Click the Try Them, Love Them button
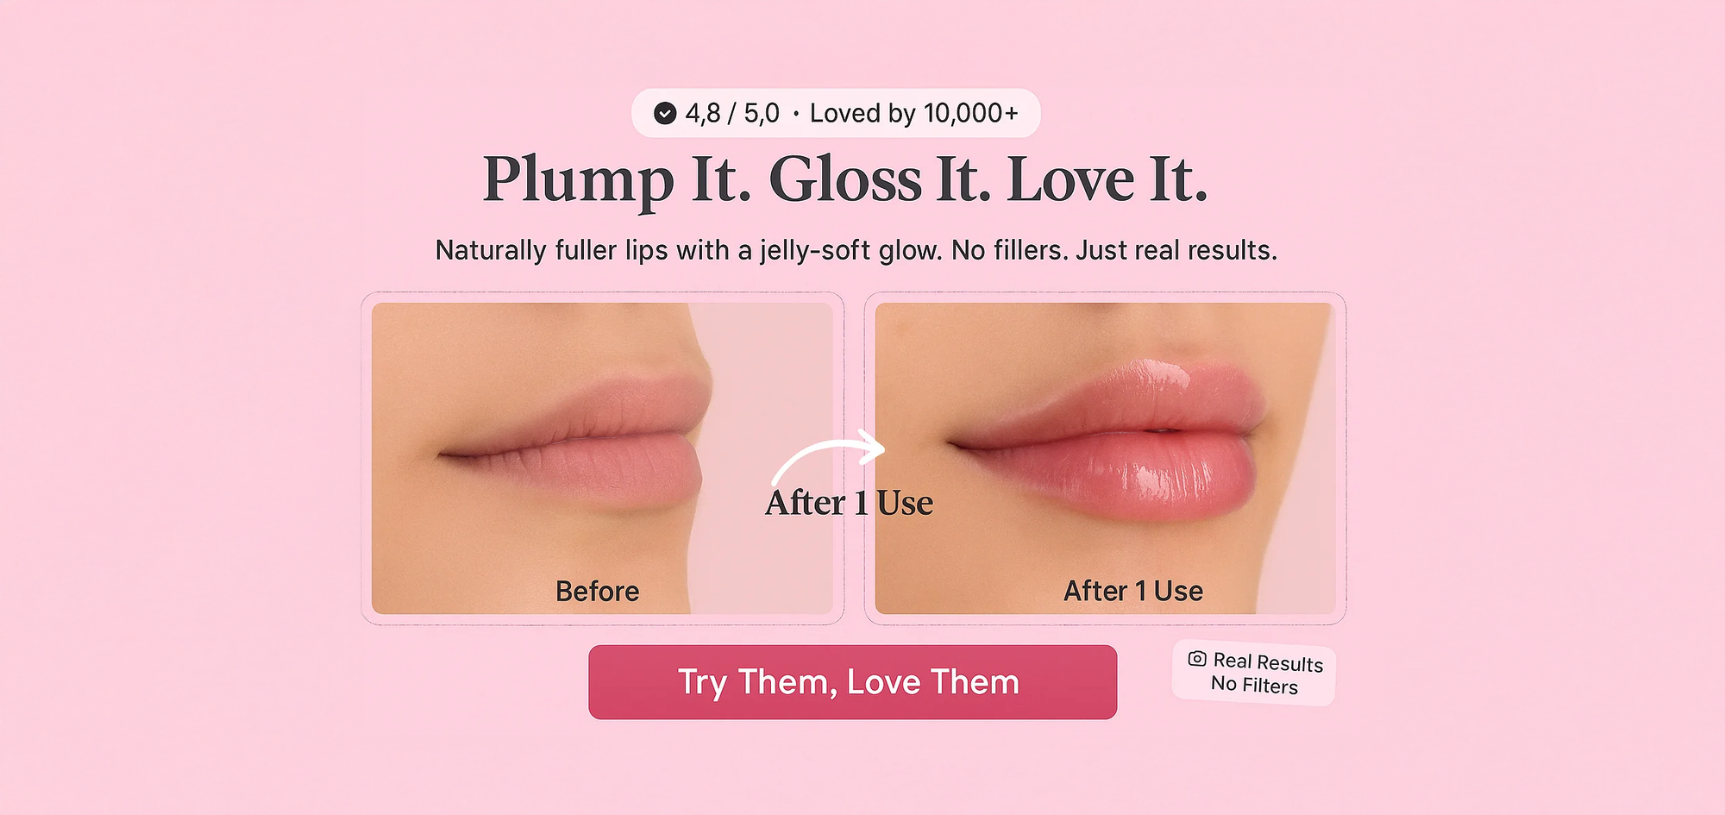This screenshot has height=815, width=1725. [852, 682]
